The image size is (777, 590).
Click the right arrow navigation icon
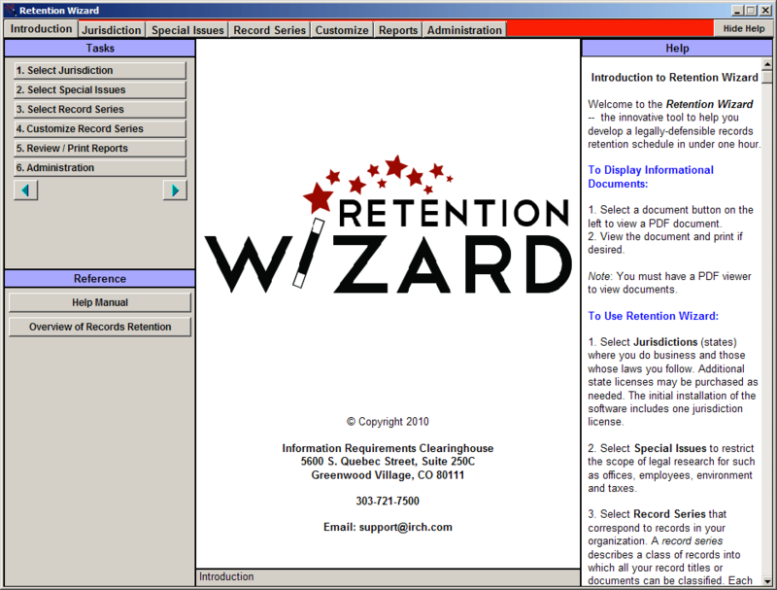pyautogui.click(x=175, y=191)
